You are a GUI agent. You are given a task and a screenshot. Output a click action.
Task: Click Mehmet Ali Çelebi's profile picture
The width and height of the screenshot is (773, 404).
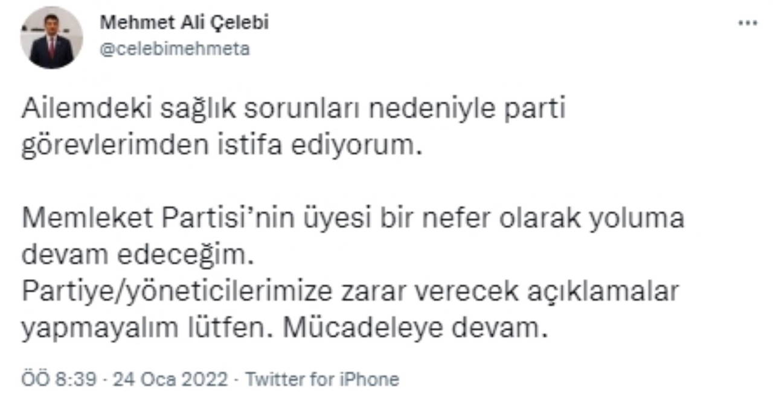51,38
